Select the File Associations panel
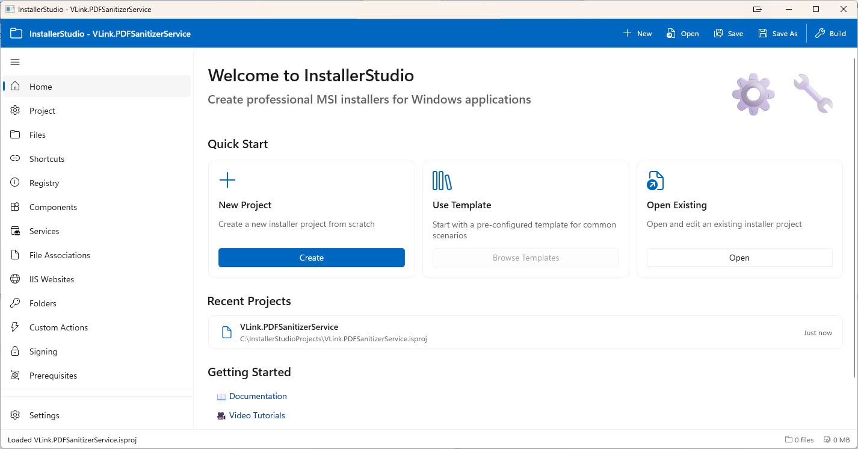 [58, 255]
